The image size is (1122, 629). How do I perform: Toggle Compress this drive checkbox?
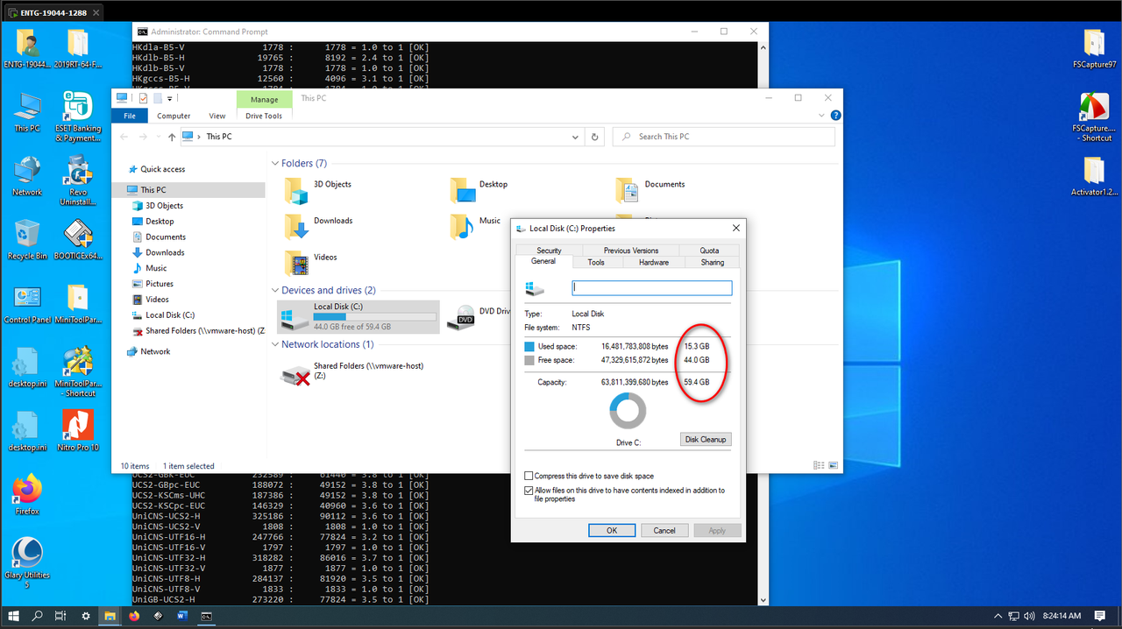point(529,476)
